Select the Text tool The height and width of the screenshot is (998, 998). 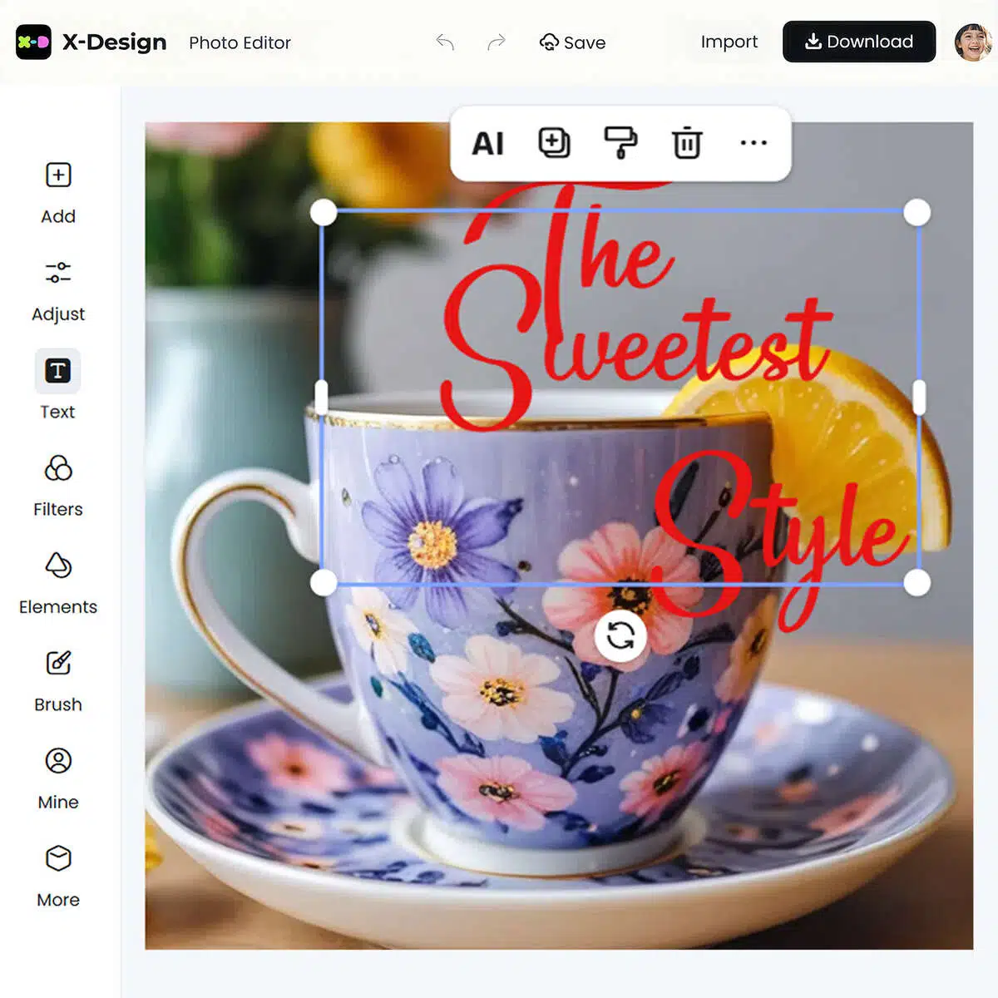click(x=57, y=386)
